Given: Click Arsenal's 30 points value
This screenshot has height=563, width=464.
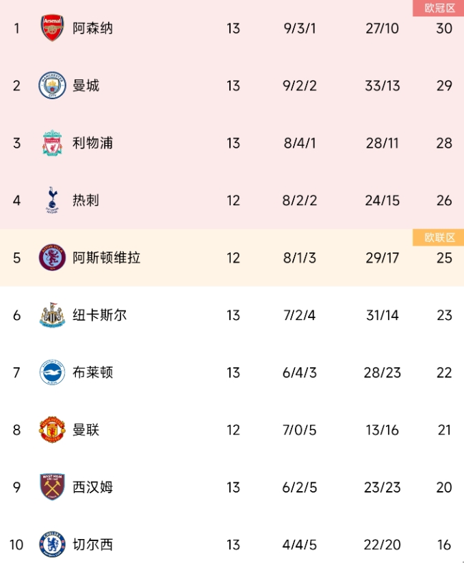Looking at the screenshot, I should tap(444, 28).
